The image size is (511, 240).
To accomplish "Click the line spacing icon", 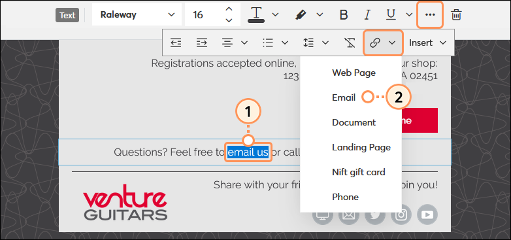I will click(308, 43).
